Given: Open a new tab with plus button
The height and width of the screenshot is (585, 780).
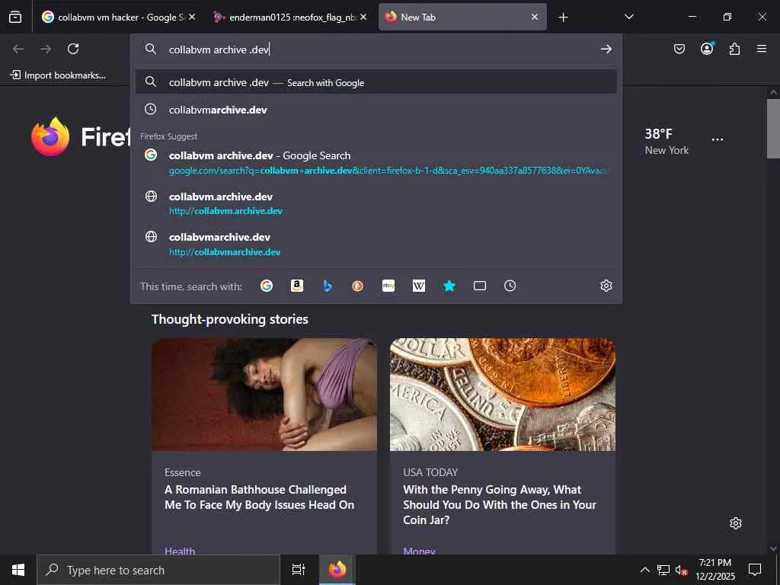Looking at the screenshot, I should (x=563, y=18).
